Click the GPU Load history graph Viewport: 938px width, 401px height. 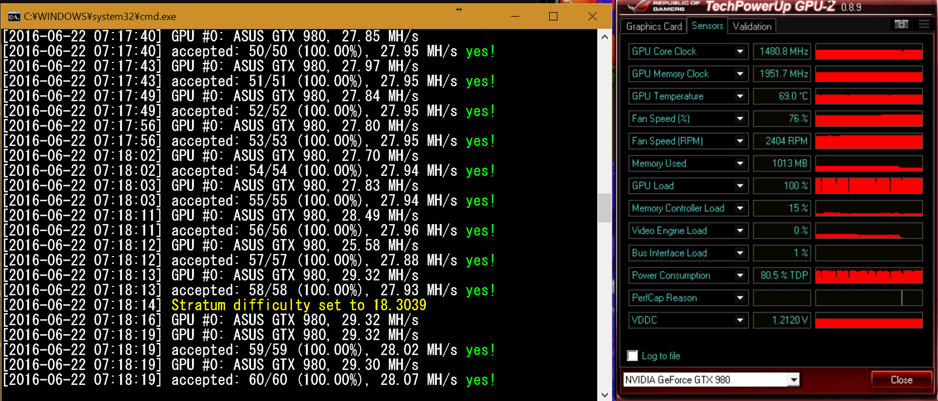(x=869, y=186)
